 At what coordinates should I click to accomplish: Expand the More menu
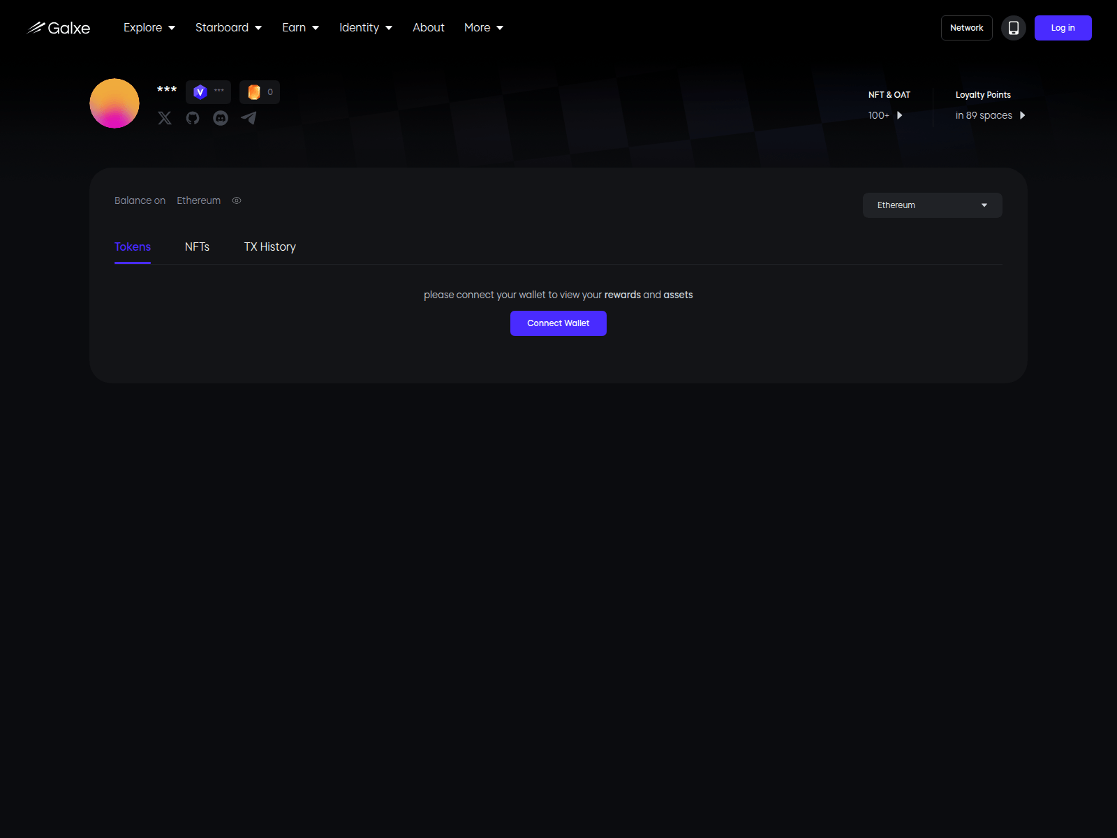[484, 28]
